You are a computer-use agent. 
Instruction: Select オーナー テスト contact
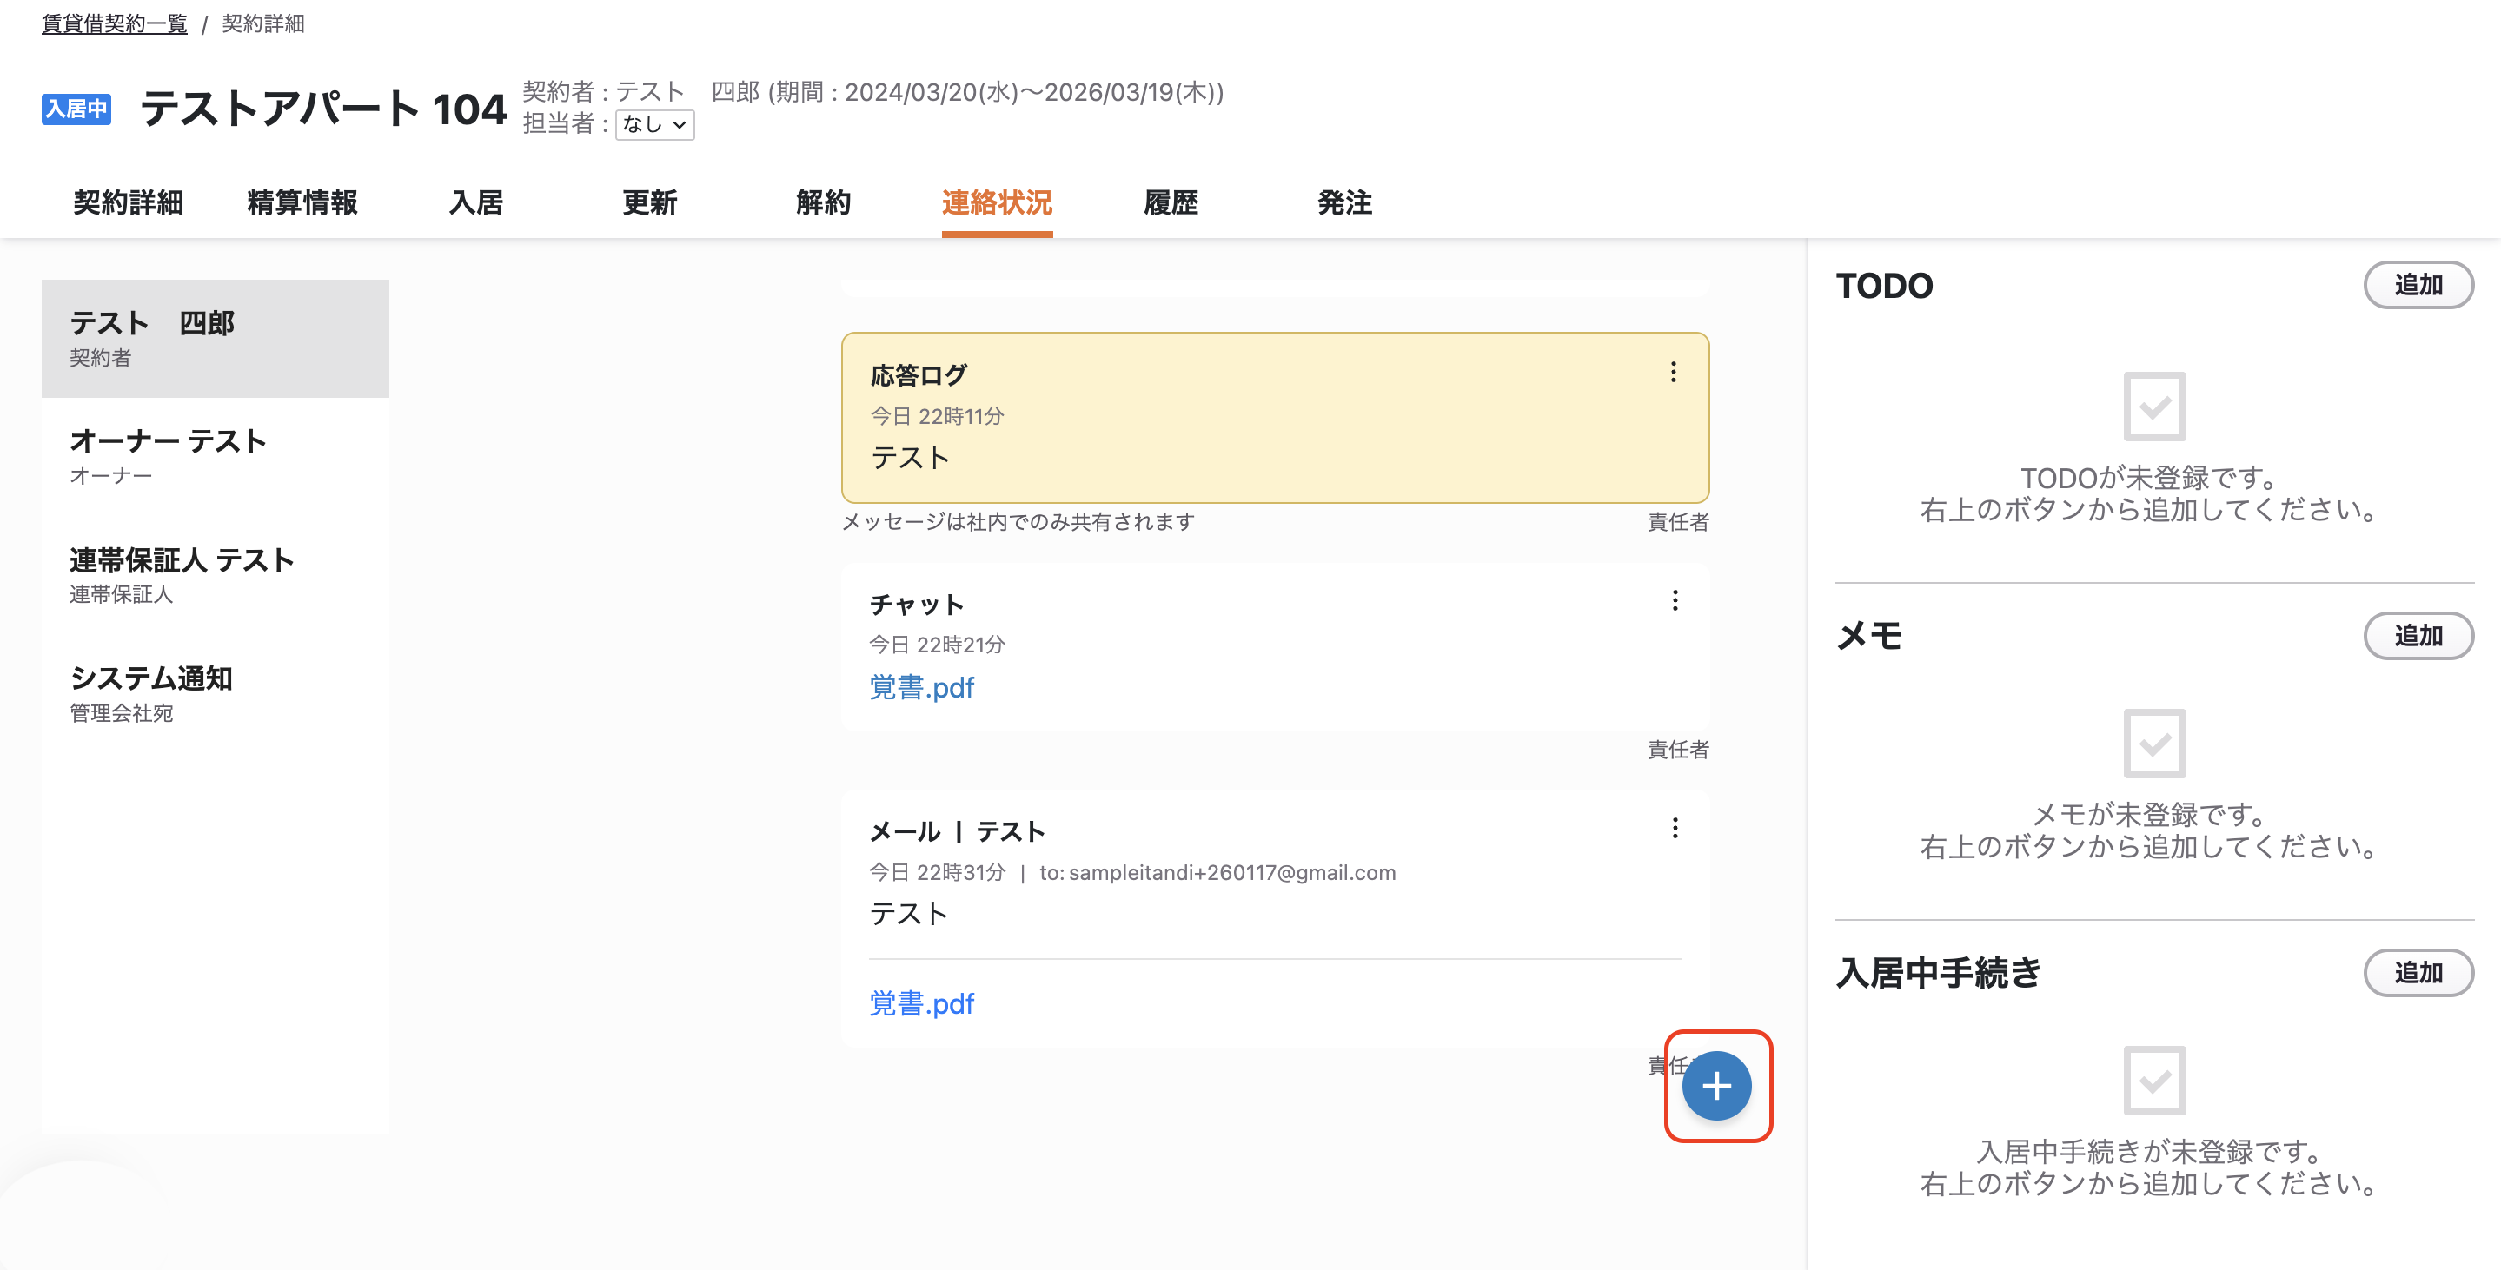point(216,456)
